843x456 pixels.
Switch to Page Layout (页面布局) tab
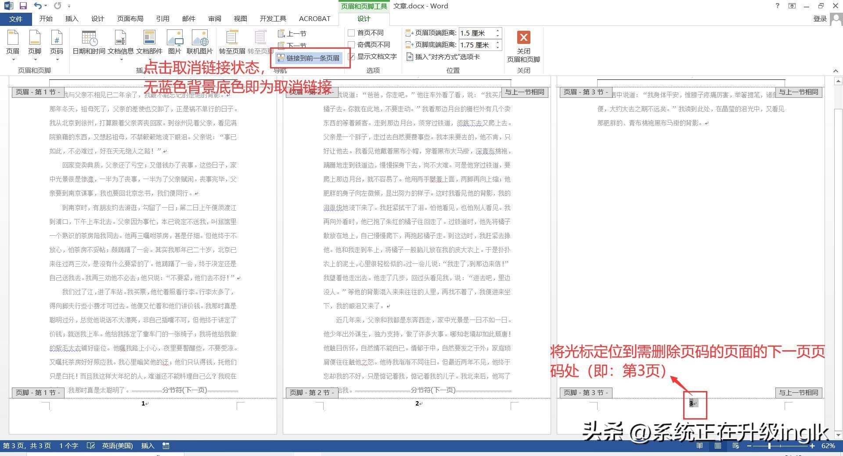130,19
